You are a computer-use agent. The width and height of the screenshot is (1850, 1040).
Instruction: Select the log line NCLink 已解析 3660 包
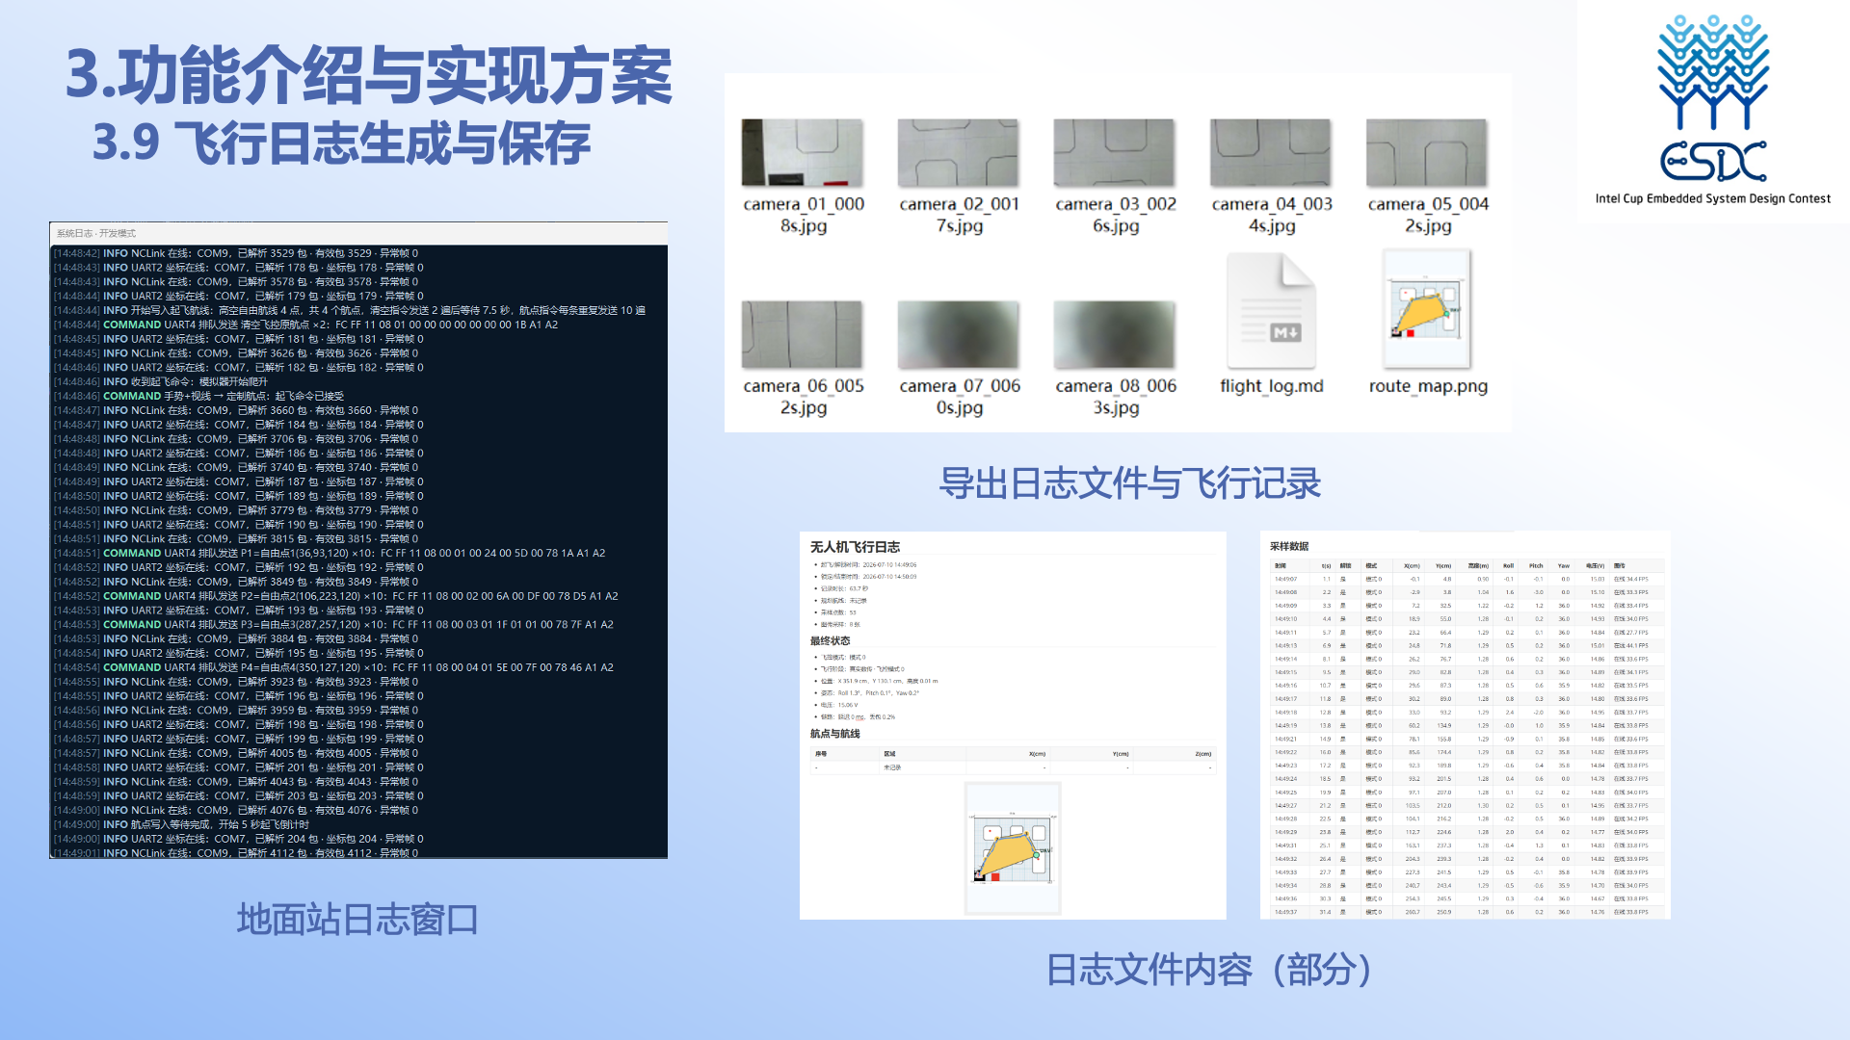[236, 410]
